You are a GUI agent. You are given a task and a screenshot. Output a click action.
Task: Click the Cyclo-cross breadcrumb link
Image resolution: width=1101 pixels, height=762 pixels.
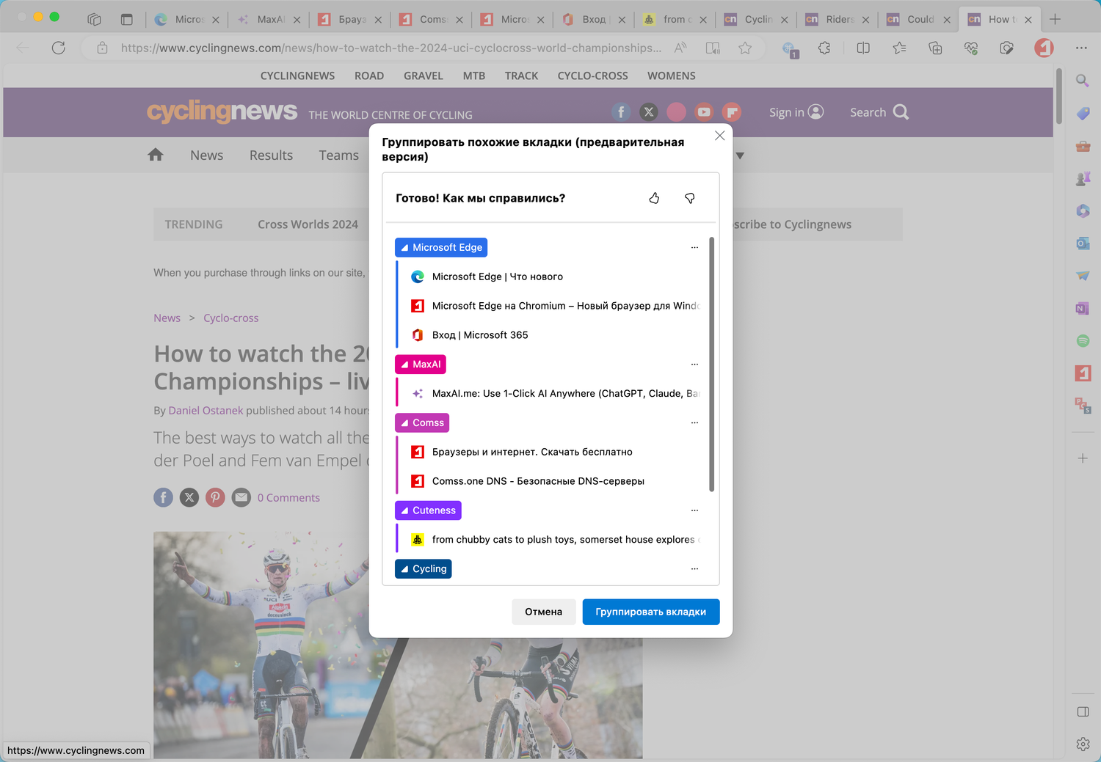(x=231, y=318)
